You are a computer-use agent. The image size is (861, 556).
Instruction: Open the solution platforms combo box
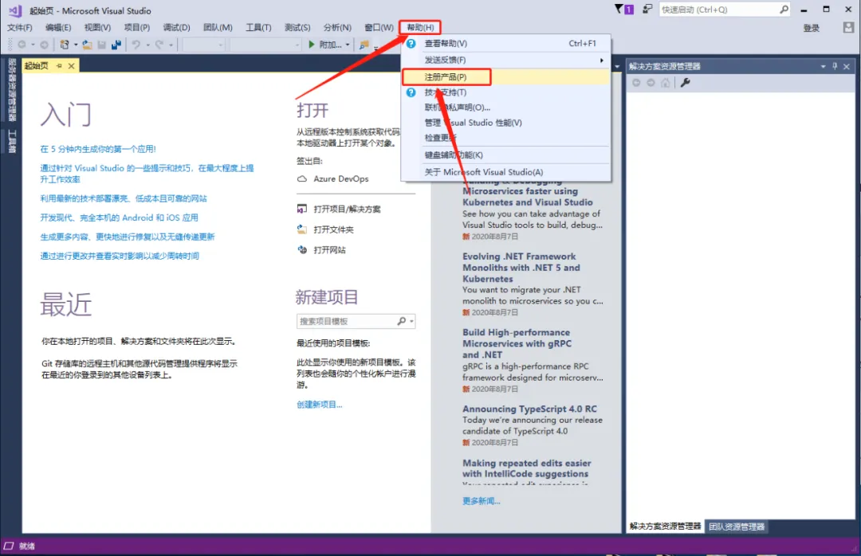(x=265, y=45)
